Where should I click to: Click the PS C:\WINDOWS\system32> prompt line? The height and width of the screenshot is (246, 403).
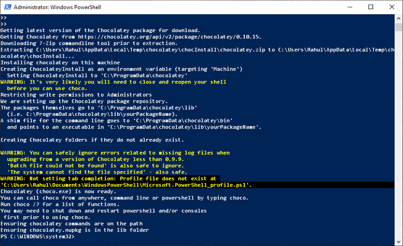[x=37, y=237]
